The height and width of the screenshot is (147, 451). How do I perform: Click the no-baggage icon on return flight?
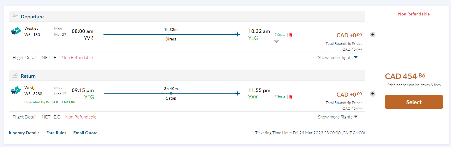(291, 97)
